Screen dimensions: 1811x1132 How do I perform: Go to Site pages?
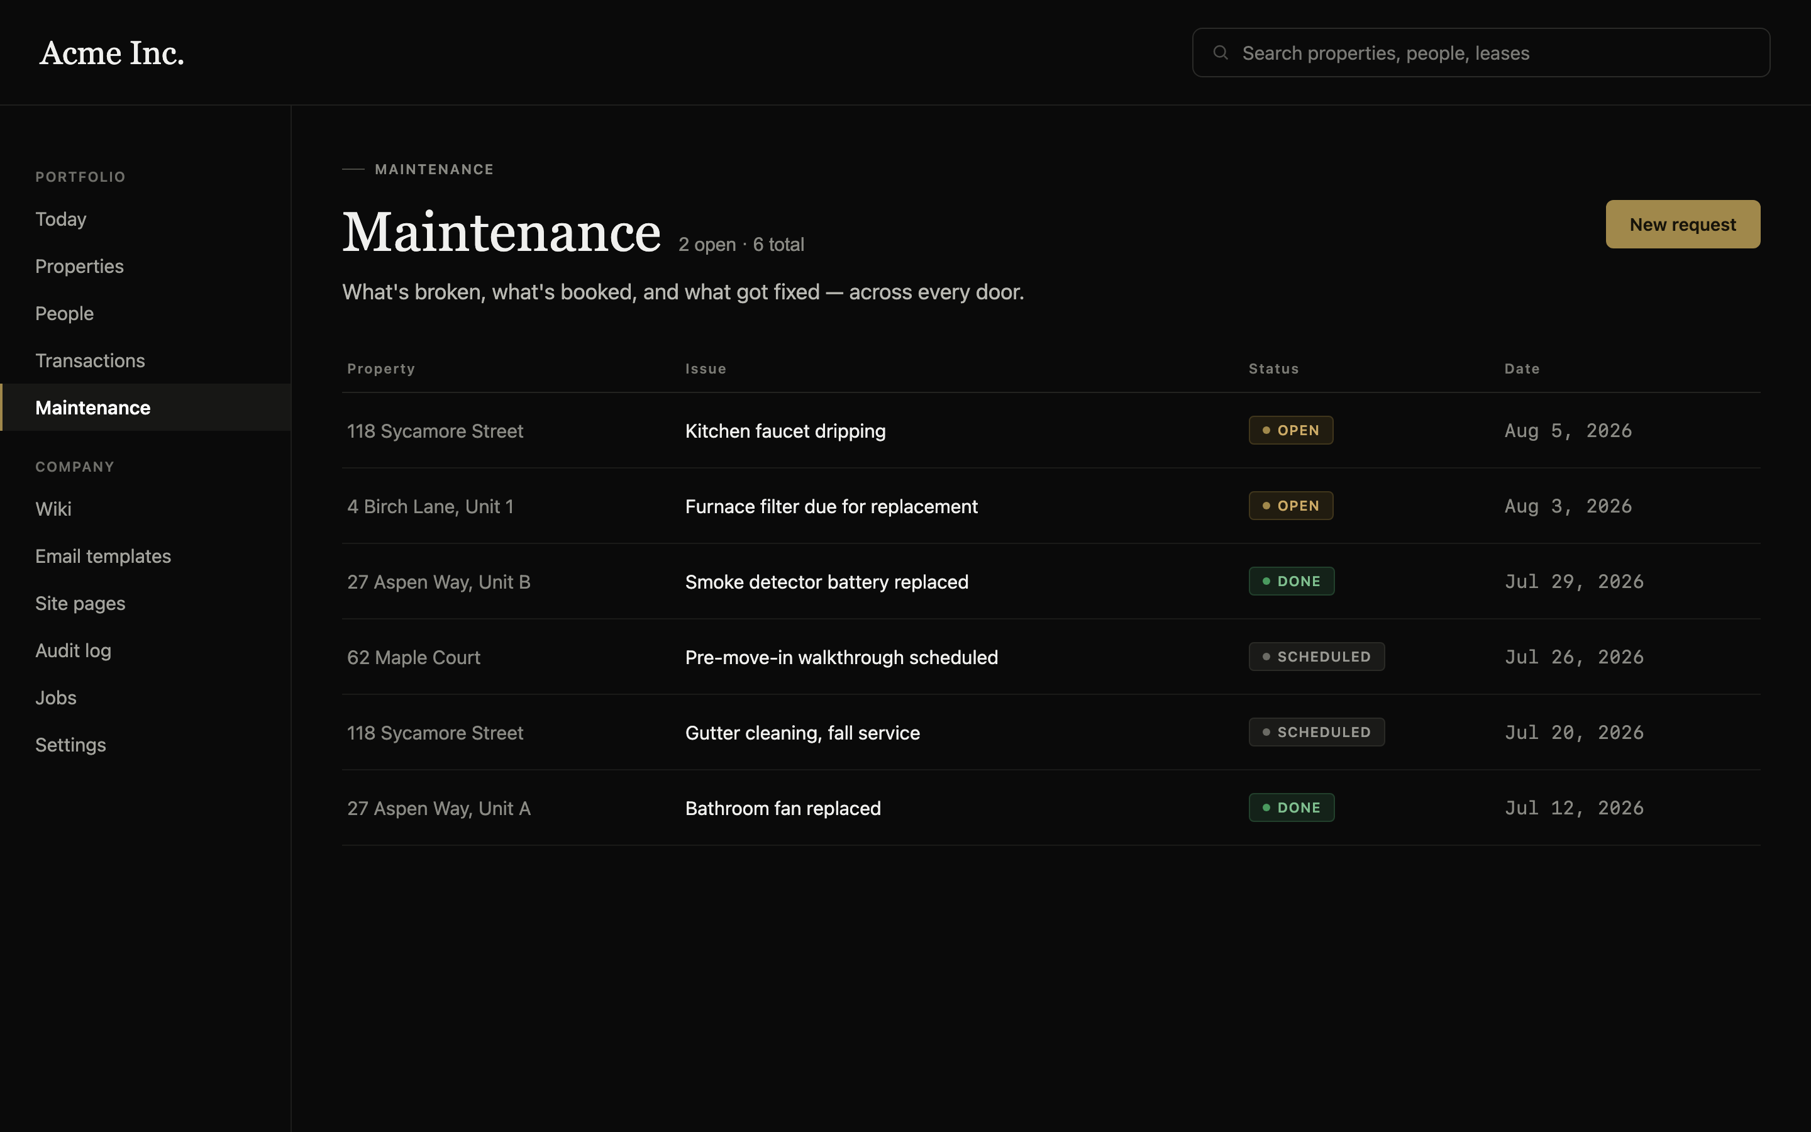pyautogui.click(x=80, y=604)
